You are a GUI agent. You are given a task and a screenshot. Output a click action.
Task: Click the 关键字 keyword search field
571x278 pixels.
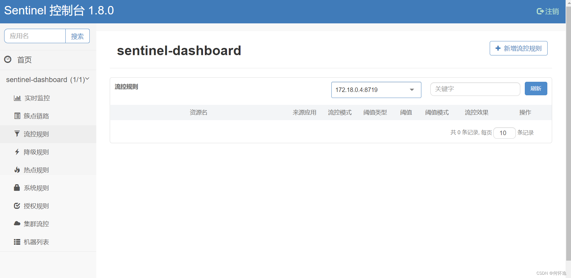coord(475,89)
